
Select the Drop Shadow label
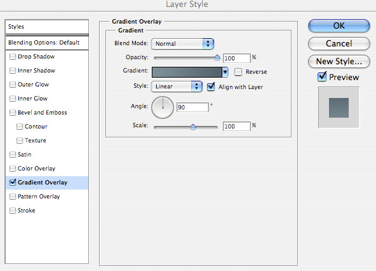click(x=36, y=57)
